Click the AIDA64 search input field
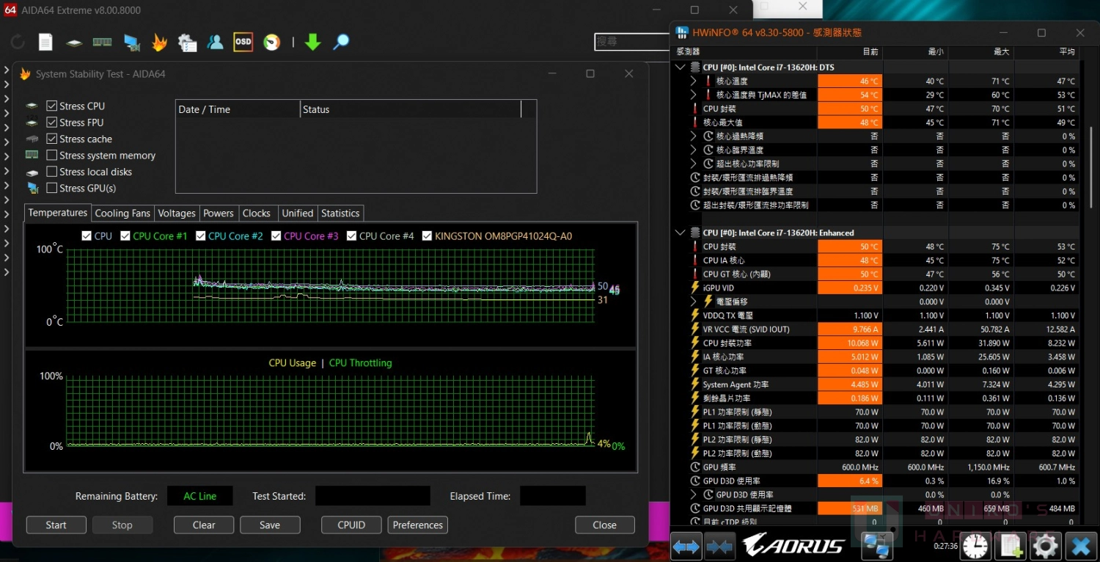Screen dimensions: 1100x562 point(632,42)
